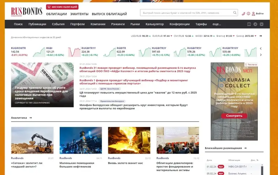
Task: Click Магазин облигаций button
Action: pyautogui.click(x=62, y=7)
